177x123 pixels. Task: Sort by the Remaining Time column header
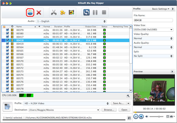coord(121,27)
